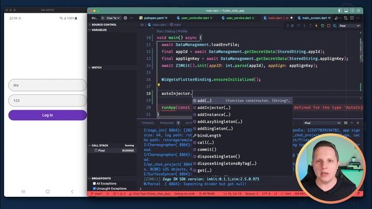Open the Chat Test launch configuration dropdown

coord(113,18)
